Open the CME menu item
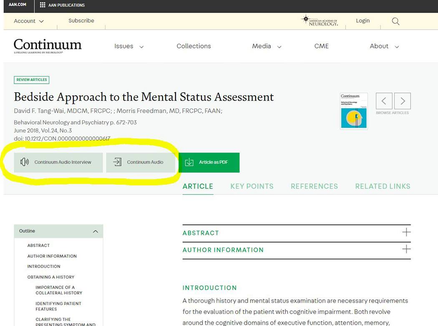Screen dimensions: 438x326 coord(321,46)
